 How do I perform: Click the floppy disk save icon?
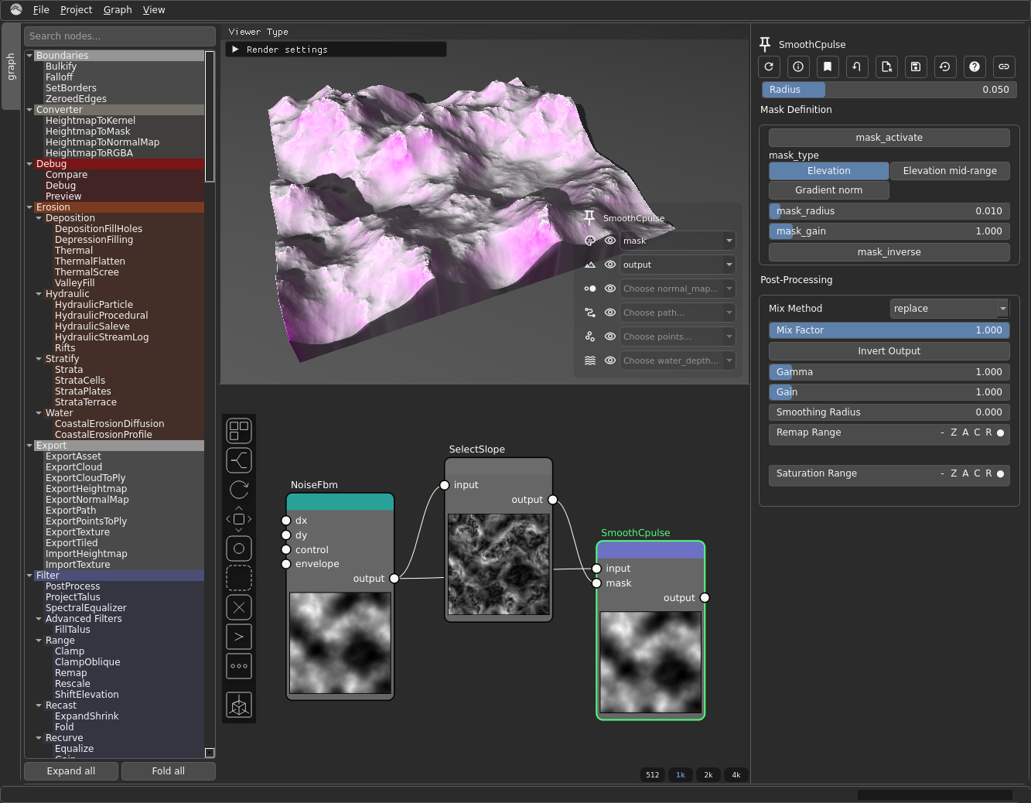(x=916, y=67)
